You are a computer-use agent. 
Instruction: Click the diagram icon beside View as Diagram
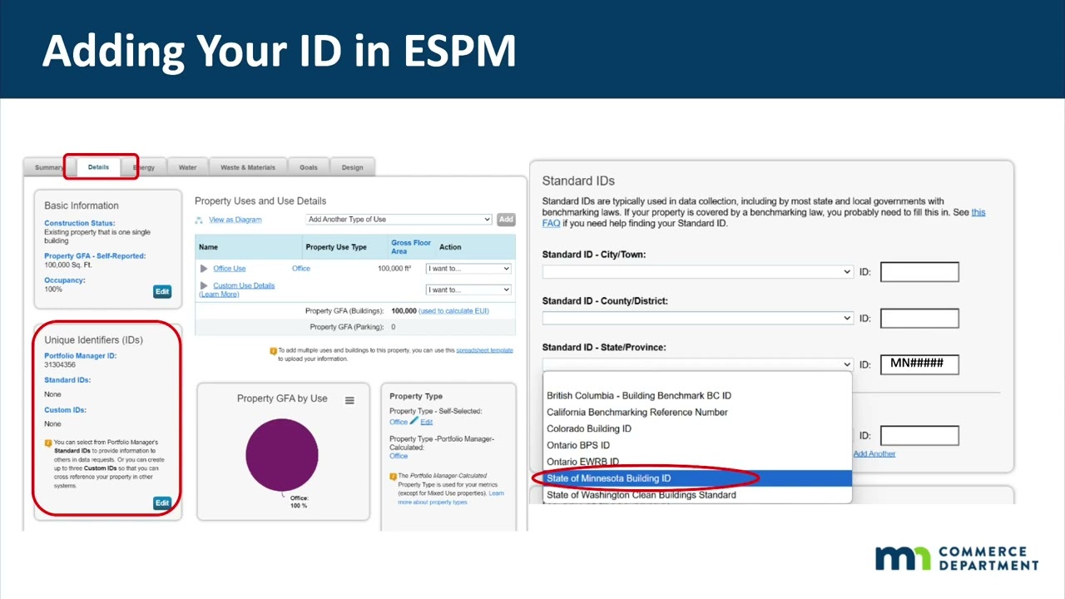[x=199, y=220]
